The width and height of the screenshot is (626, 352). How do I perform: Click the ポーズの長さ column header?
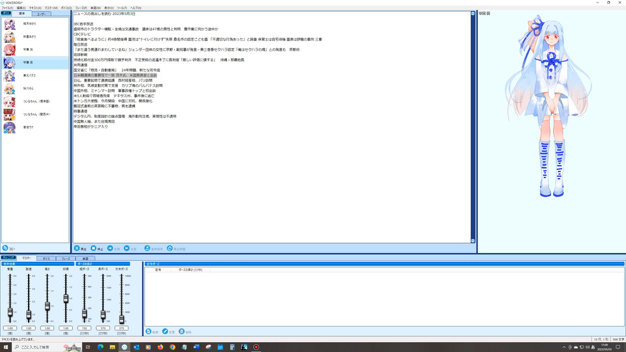pos(190,270)
